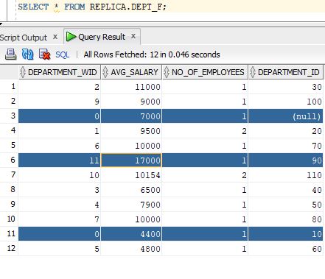
Task: Select AVG_SALARY cell 4800
Action: 131,249
